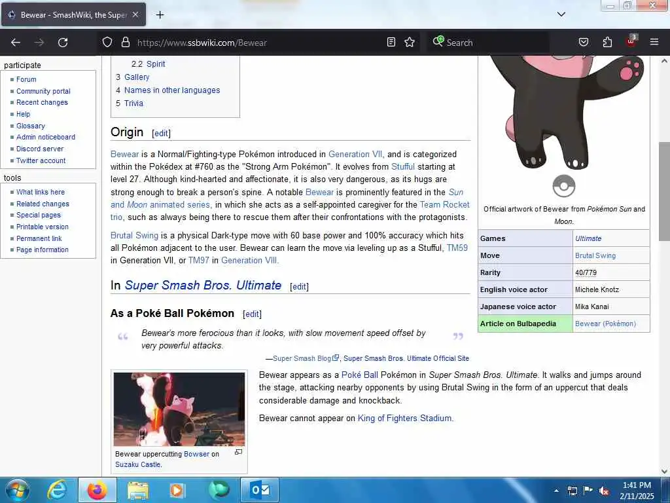
Task: Open King of Fighters Stadium link
Action: (x=404, y=419)
